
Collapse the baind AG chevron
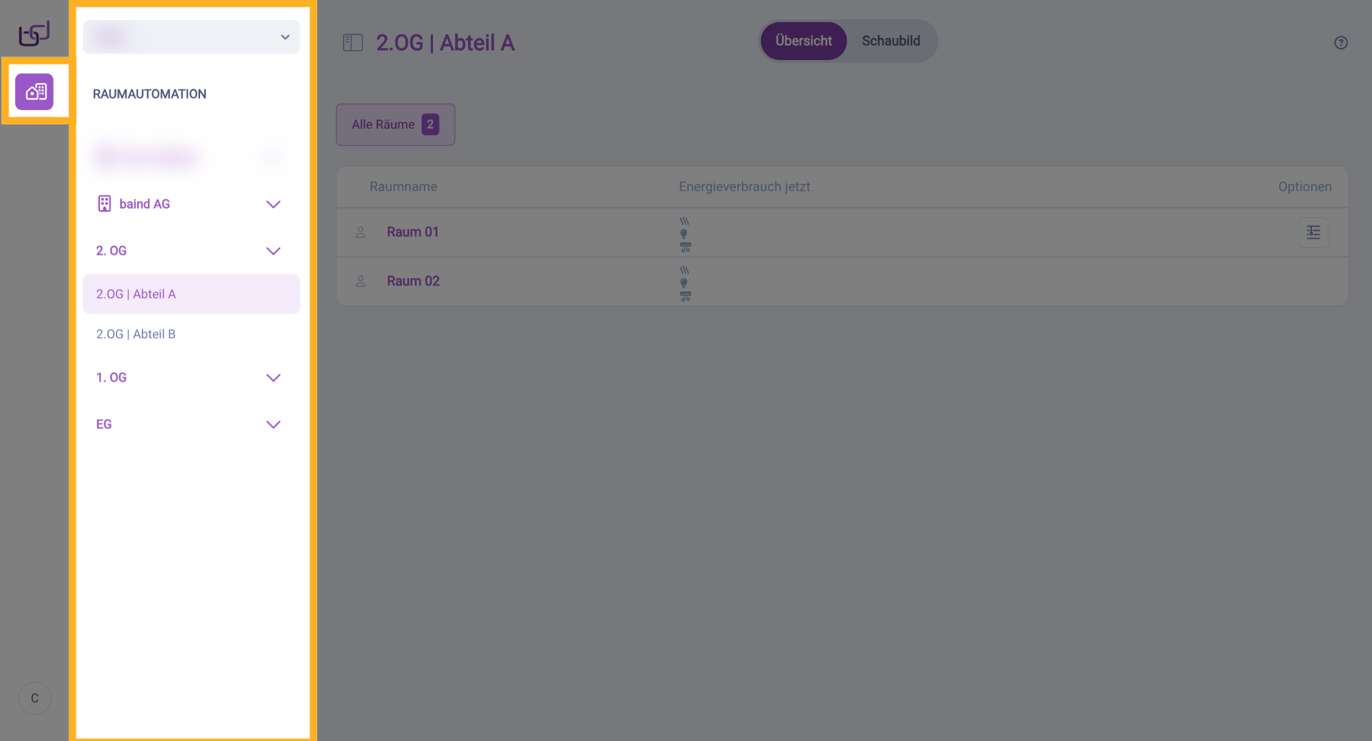click(273, 204)
